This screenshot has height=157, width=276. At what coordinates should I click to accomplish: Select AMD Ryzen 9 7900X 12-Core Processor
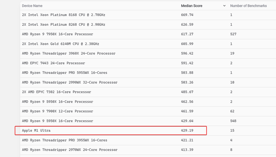58,111
